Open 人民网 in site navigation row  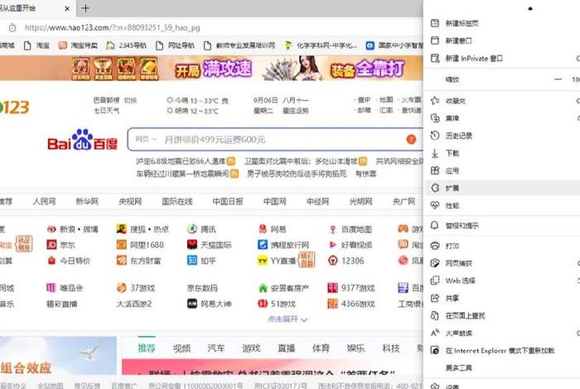(x=44, y=201)
